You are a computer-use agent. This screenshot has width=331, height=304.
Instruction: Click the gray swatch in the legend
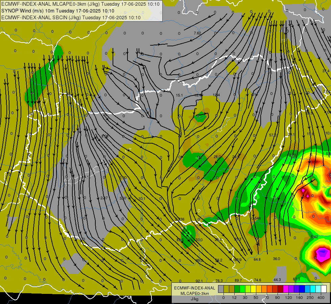pyautogui.click(x=221, y=289)
